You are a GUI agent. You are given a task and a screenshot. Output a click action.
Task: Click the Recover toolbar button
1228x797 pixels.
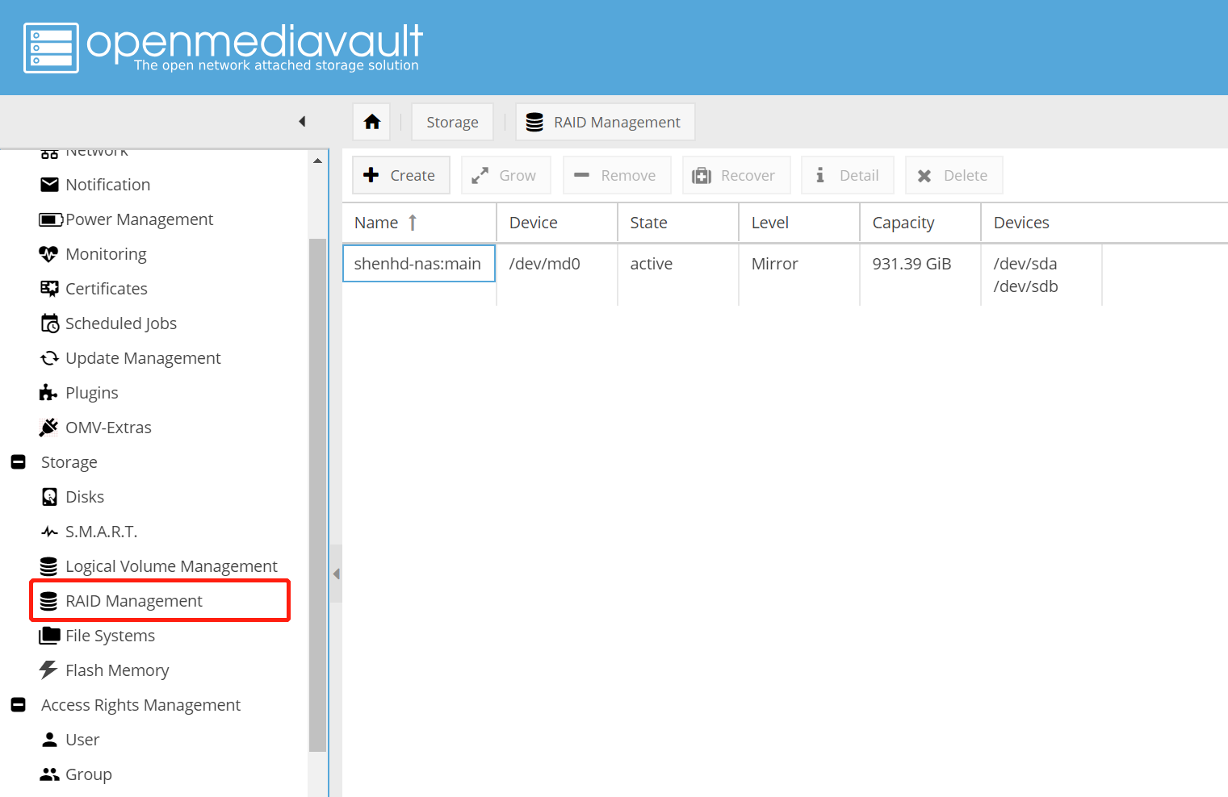pos(736,175)
